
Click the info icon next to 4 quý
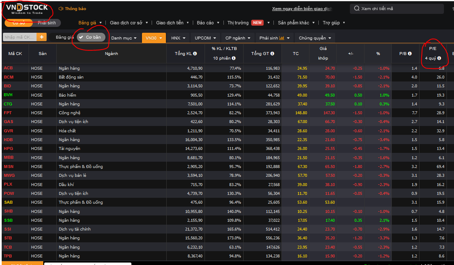point(439,58)
